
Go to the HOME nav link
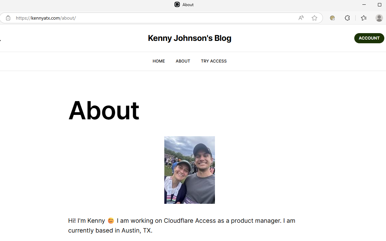[159, 61]
